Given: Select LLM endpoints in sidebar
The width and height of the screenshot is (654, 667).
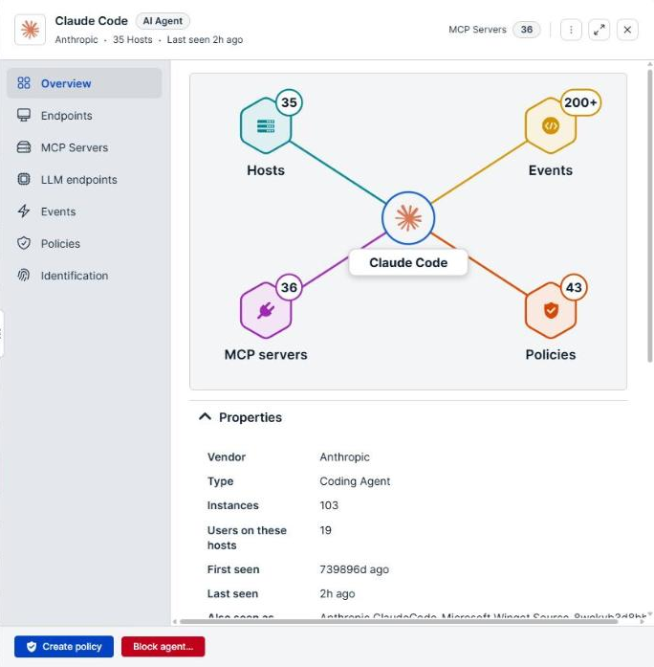Looking at the screenshot, I should (84, 180).
